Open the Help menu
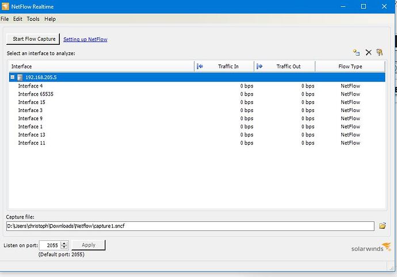 click(x=50, y=19)
